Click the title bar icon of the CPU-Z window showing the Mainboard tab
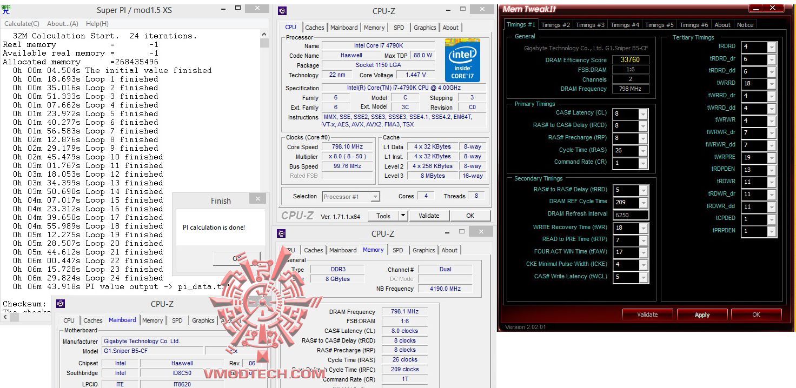796x388 pixels. pos(60,304)
